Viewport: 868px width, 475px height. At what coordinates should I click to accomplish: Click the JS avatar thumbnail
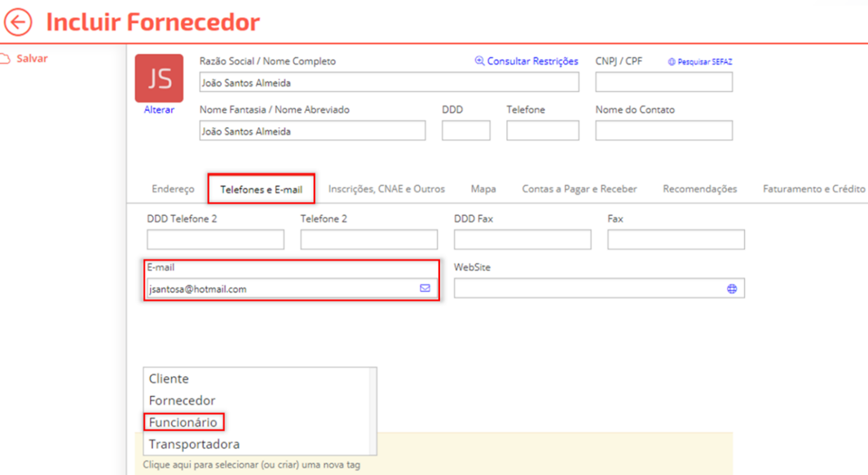tap(159, 78)
